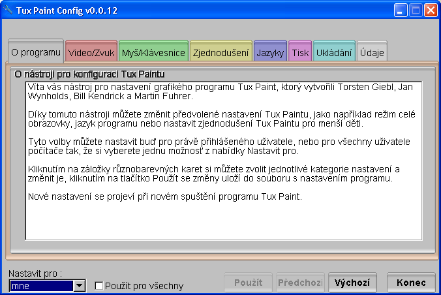
Task: Click the Předchozí button
Action: (x=300, y=283)
